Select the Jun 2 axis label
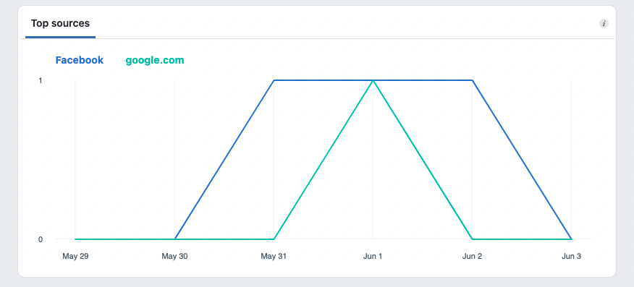The width and height of the screenshot is (634, 287). [473, 257]
